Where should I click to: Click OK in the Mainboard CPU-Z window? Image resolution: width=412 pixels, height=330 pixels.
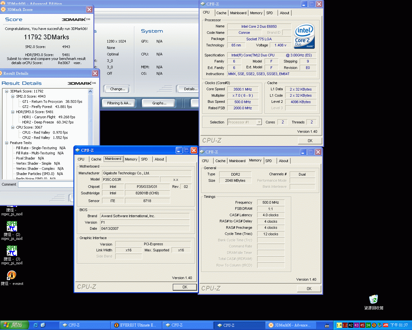(185, 287)
